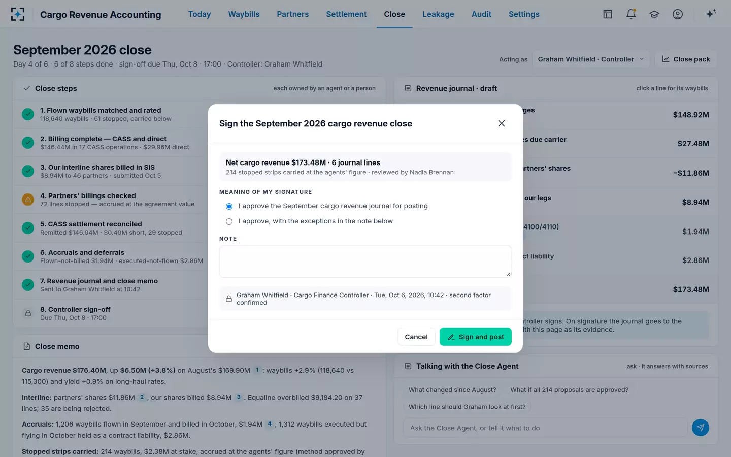Focus the Ask the Close Agent input

[x=545, y=428]
